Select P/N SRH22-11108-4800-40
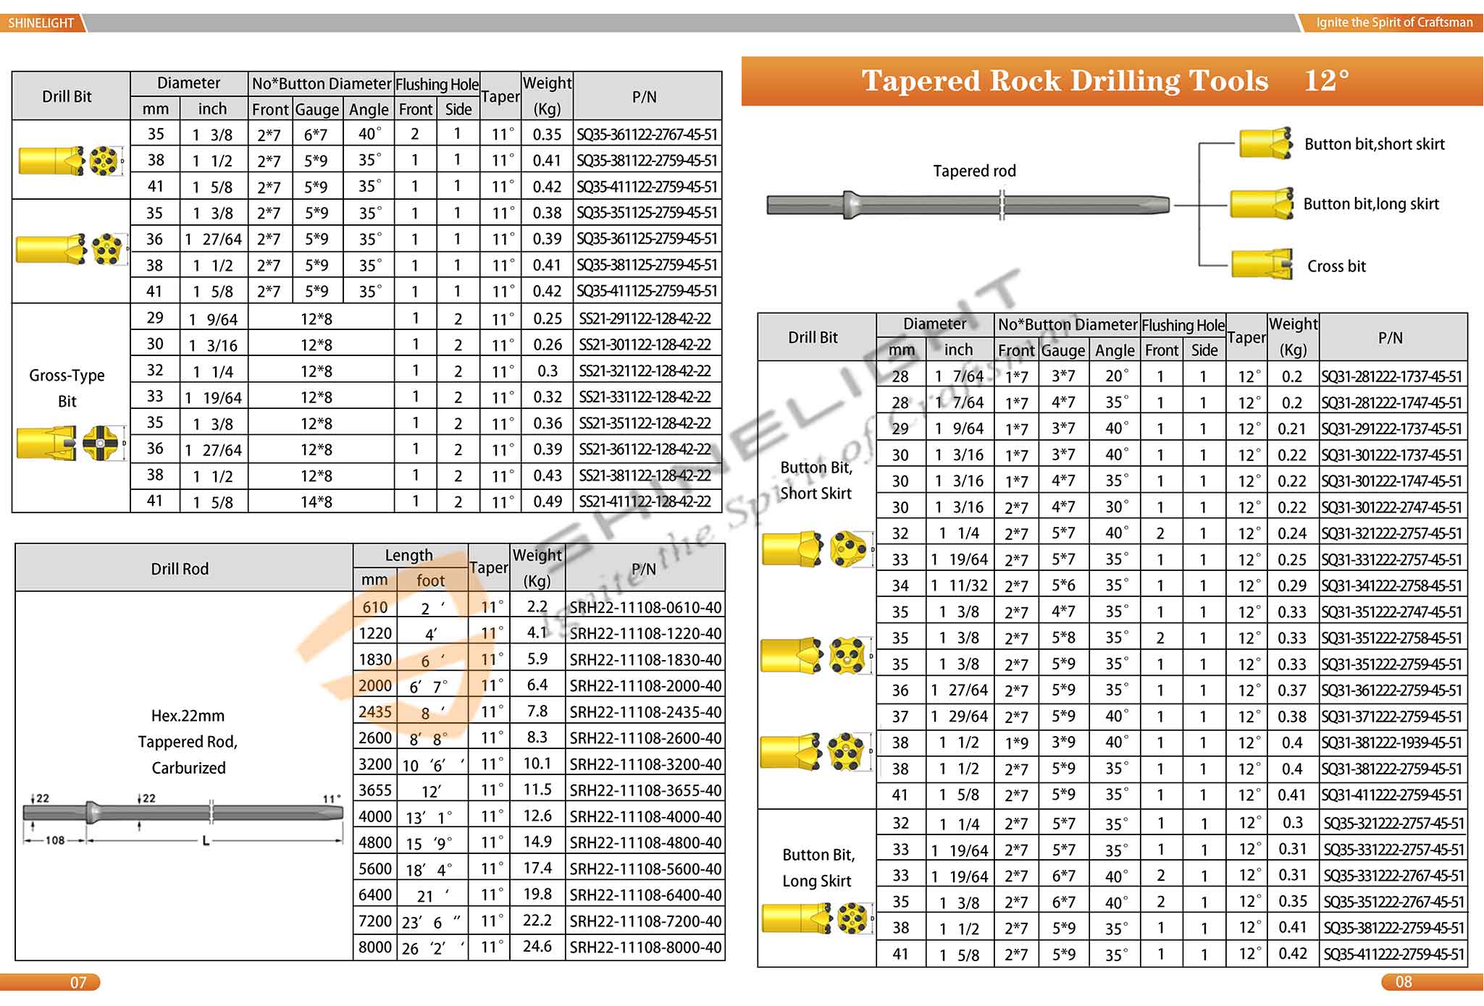Viewport: 1484px width, 1006px height. [645, 843]
